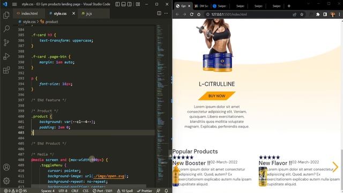This screenshot has width=343, height=193.
Task: Click the Prettier status bar item
Action: click(144, 191)
